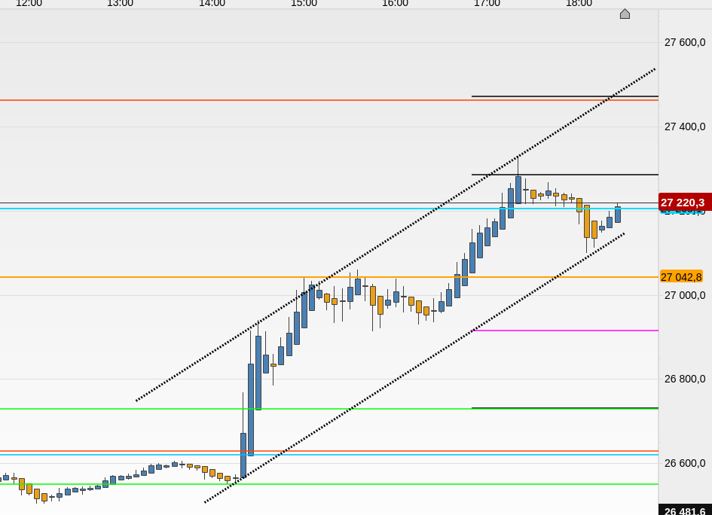Select the lower dotted channel trendline
The height and width of the screenshot is (515, 712).
tap(414, 368)
